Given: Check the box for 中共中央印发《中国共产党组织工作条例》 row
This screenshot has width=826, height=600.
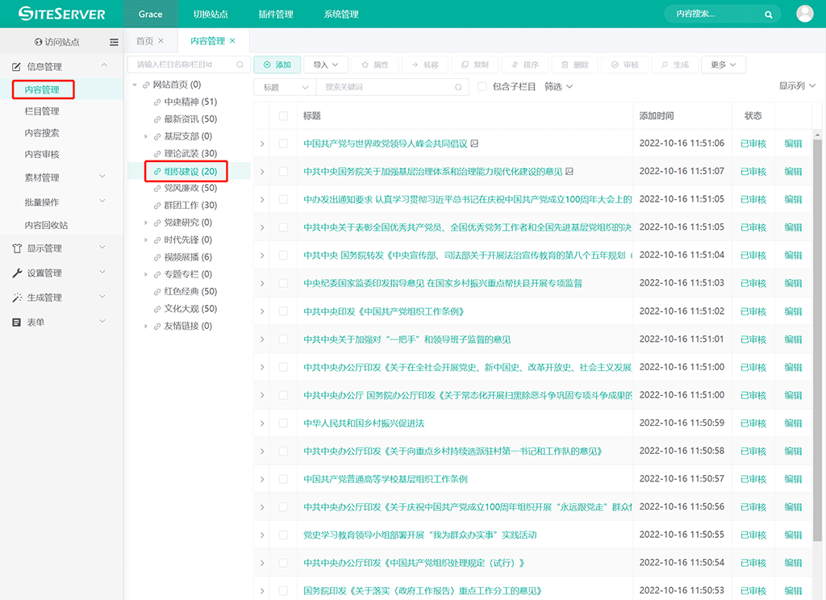Looking at the screenshot, I should click(283, 311).
